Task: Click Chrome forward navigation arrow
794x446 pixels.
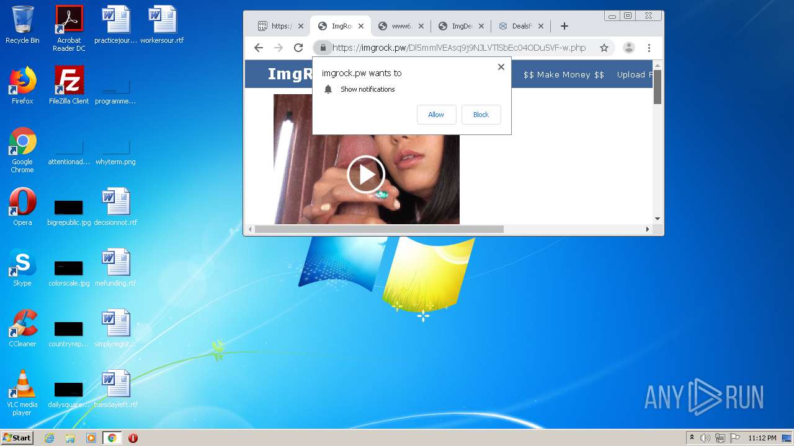Action: 279,48
